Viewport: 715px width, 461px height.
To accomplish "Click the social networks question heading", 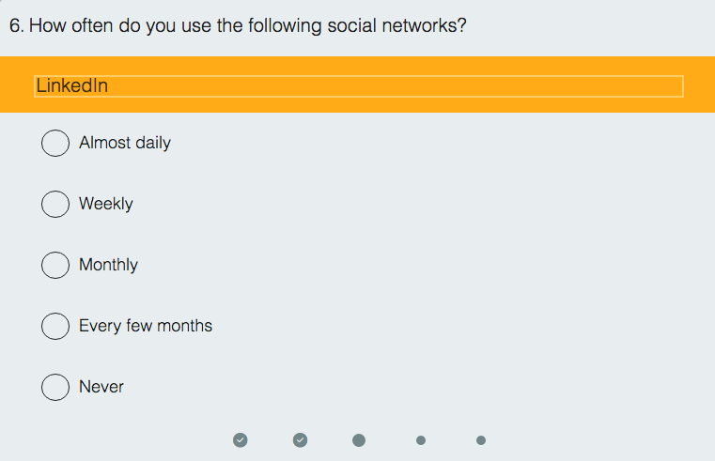I will click(248, 25).
